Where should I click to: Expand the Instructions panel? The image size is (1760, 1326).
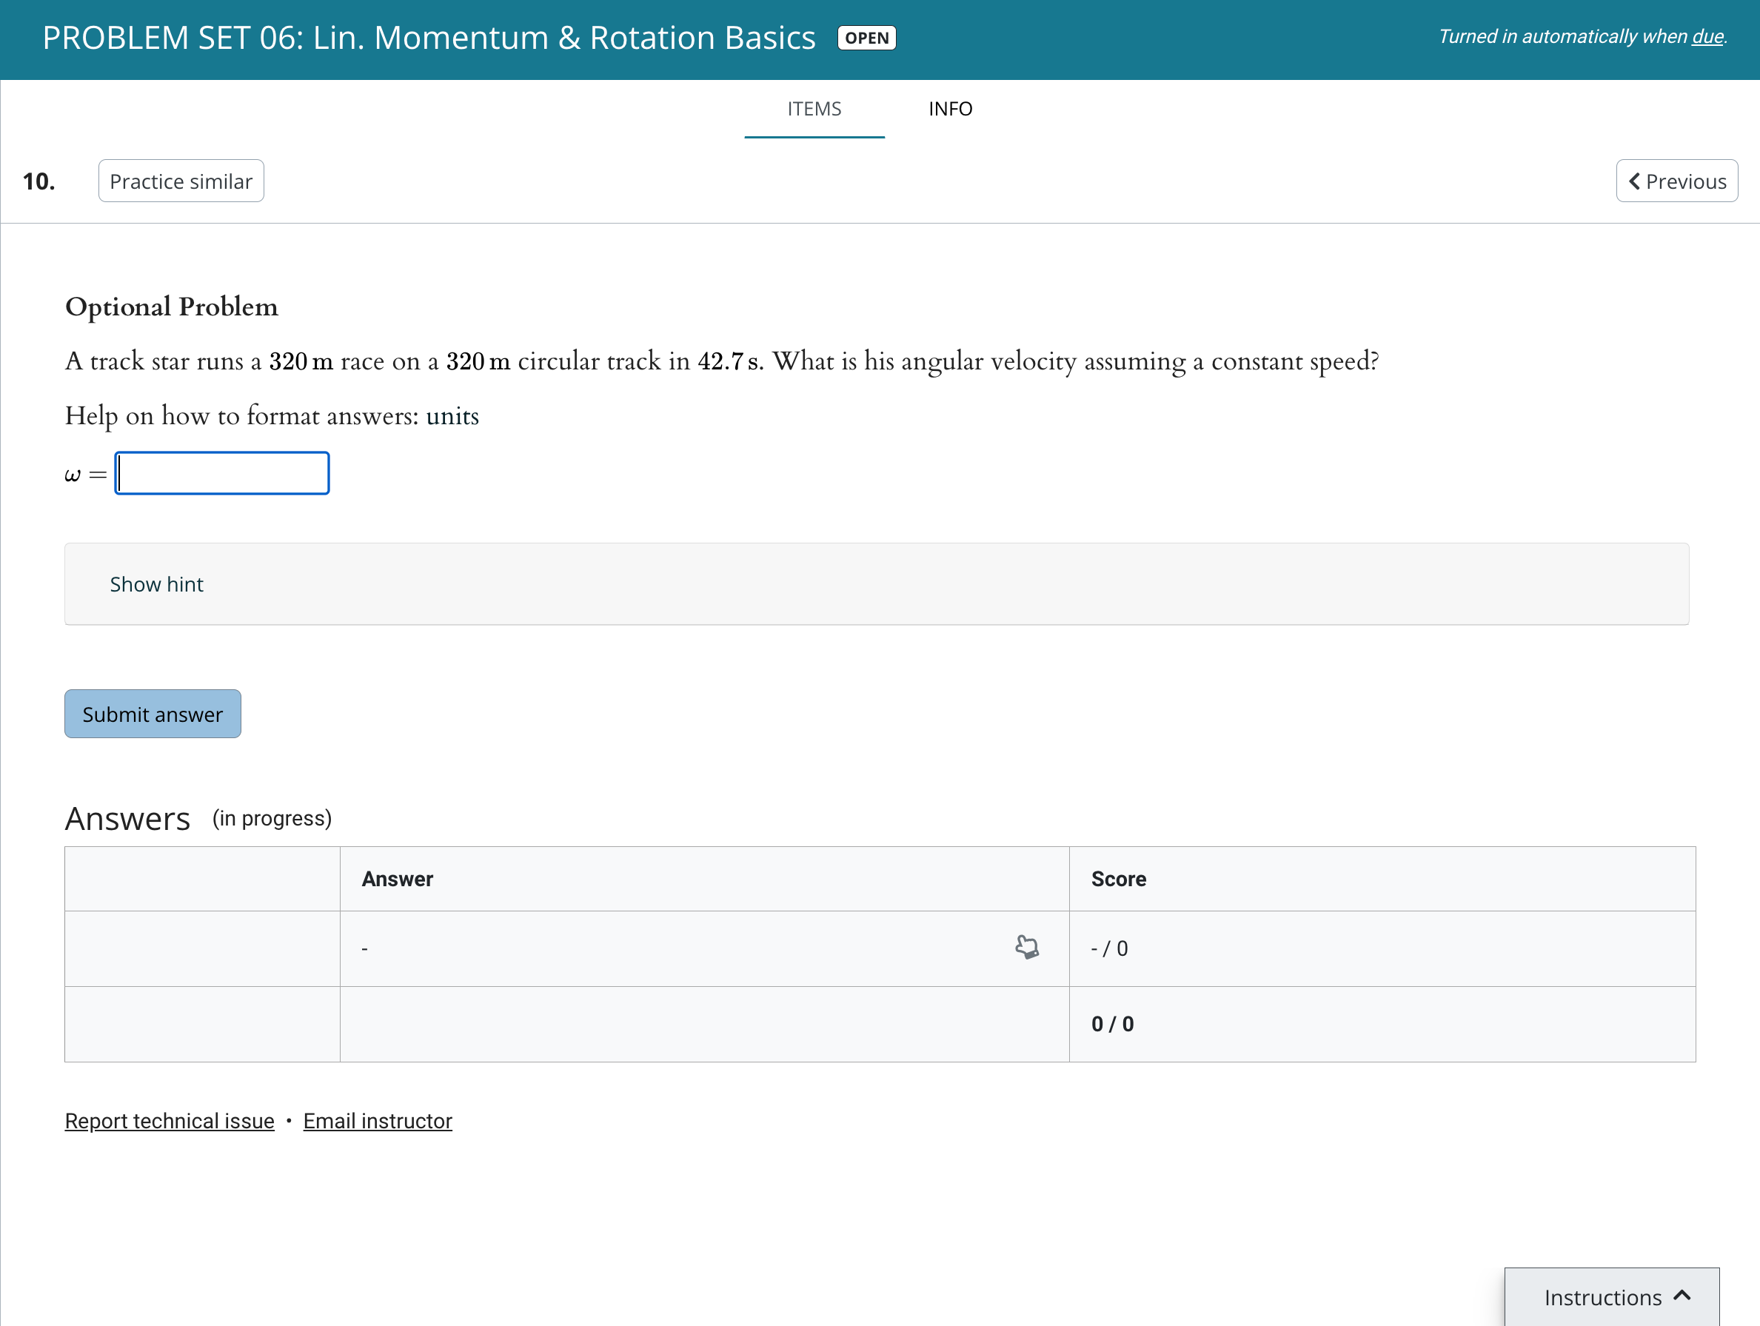[1610, 1296]
